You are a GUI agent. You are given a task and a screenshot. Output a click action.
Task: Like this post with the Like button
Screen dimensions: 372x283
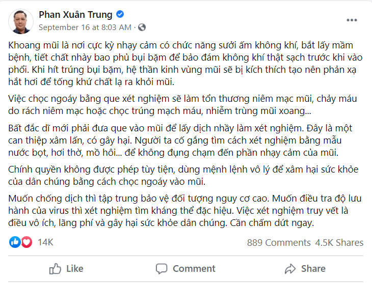coord(66,268)
